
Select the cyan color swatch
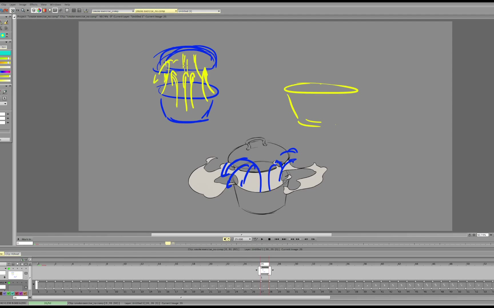(5, 53)
